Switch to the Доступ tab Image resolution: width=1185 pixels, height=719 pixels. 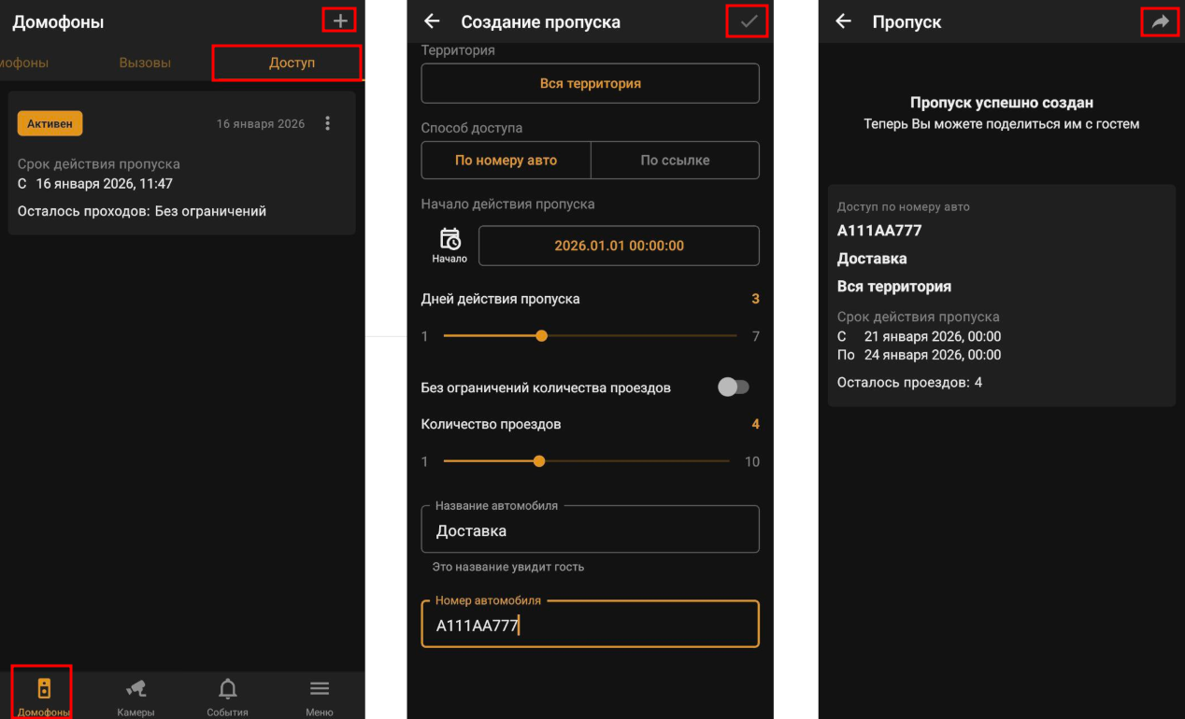(x=292, y=63)
